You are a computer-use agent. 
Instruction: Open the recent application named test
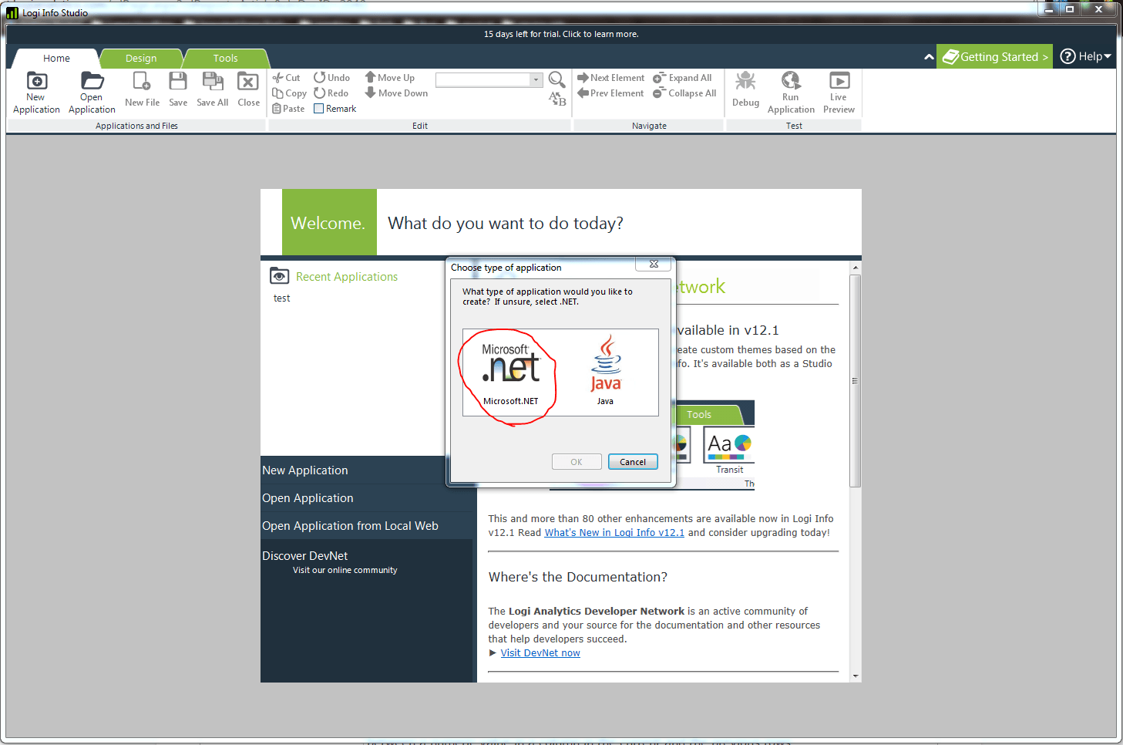(281, 298)
